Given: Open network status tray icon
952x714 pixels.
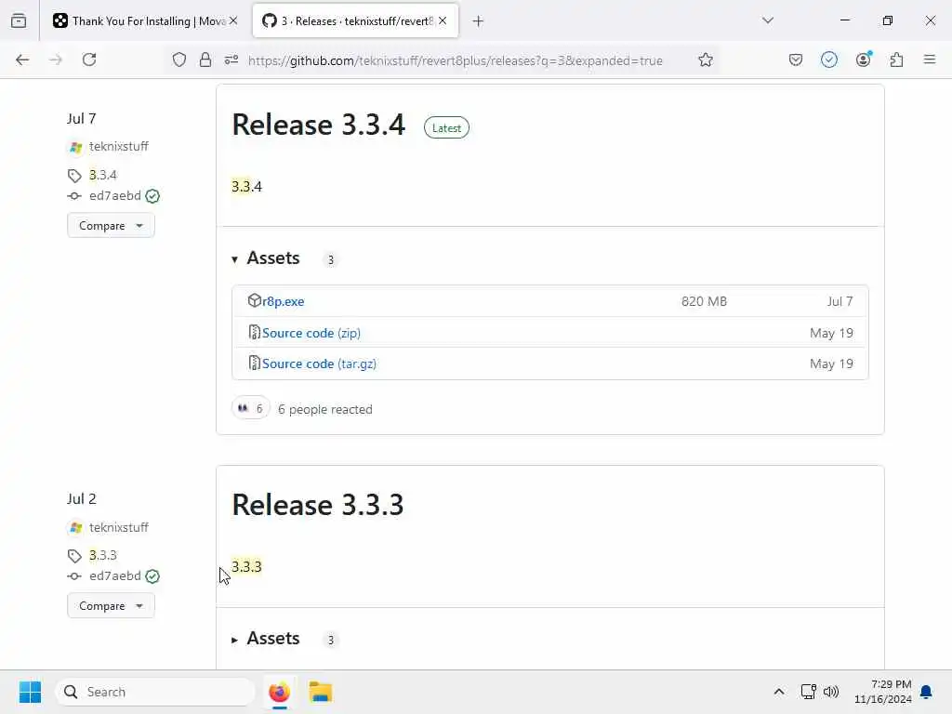Looking at the screenshot, I should pos(808,692).
